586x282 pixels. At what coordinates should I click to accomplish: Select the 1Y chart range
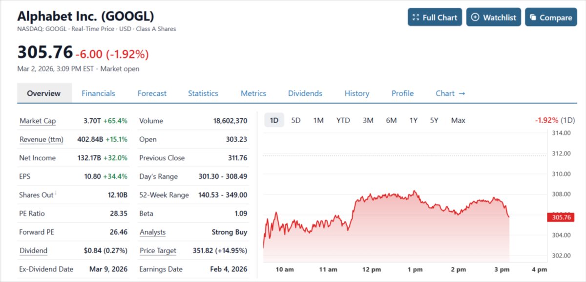413,119
